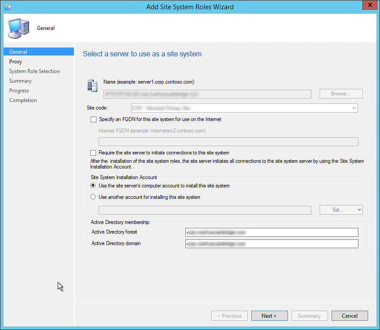Click the Summary button at bottom

point(310,316)
